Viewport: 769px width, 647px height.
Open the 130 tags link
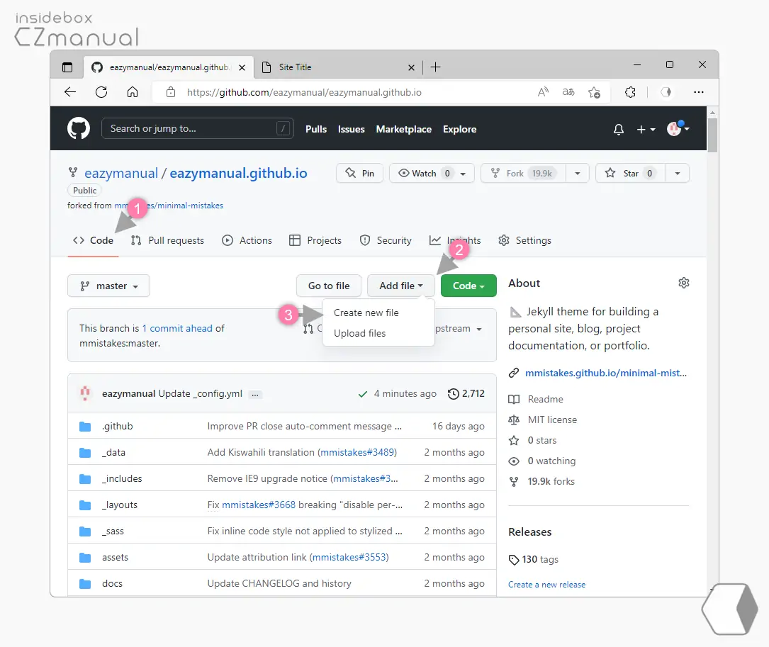534,559
